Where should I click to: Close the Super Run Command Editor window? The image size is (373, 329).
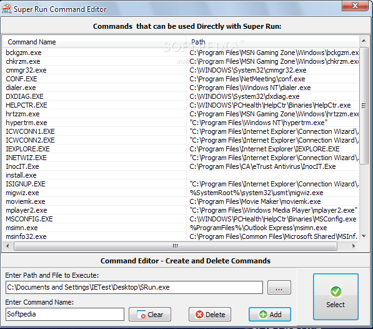click(355, 6)
